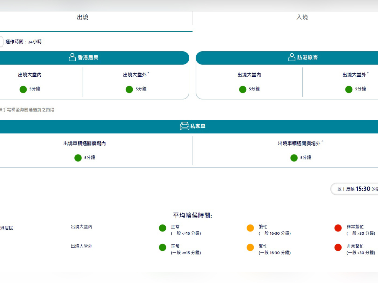Click red 非常繁忙 legend dot in 出境大堂內 row
Viewport: 378px width, 283px height.
coord(338,228)
